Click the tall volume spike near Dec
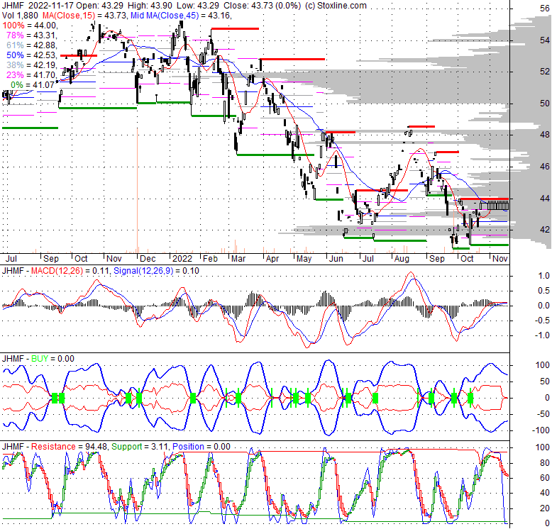 pyautogui.click(x=137, y=190)
